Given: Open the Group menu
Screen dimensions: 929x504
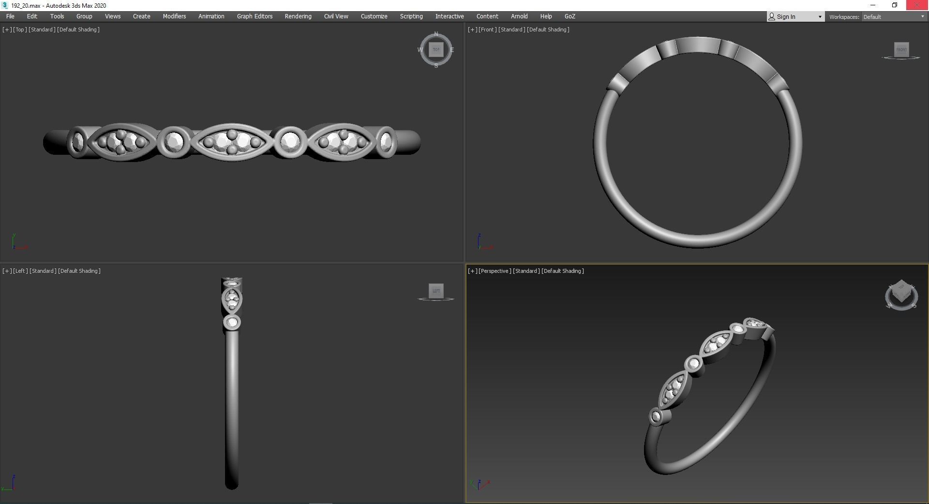Looking at the screenshot, I should (x=84, y=16).
